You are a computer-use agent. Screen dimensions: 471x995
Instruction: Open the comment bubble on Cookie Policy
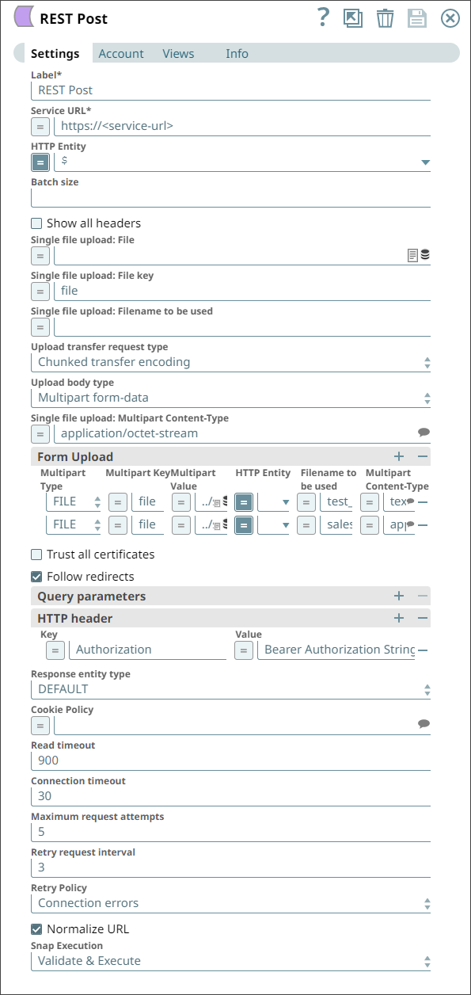pos(422,722)
